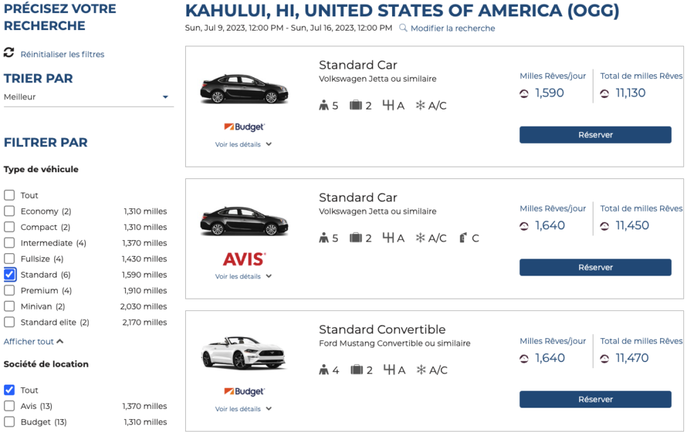This screenshot has width=697, height=439.
Task: Click the fuel pump icon on Avis listing
Action: click(x=464, y=238)
